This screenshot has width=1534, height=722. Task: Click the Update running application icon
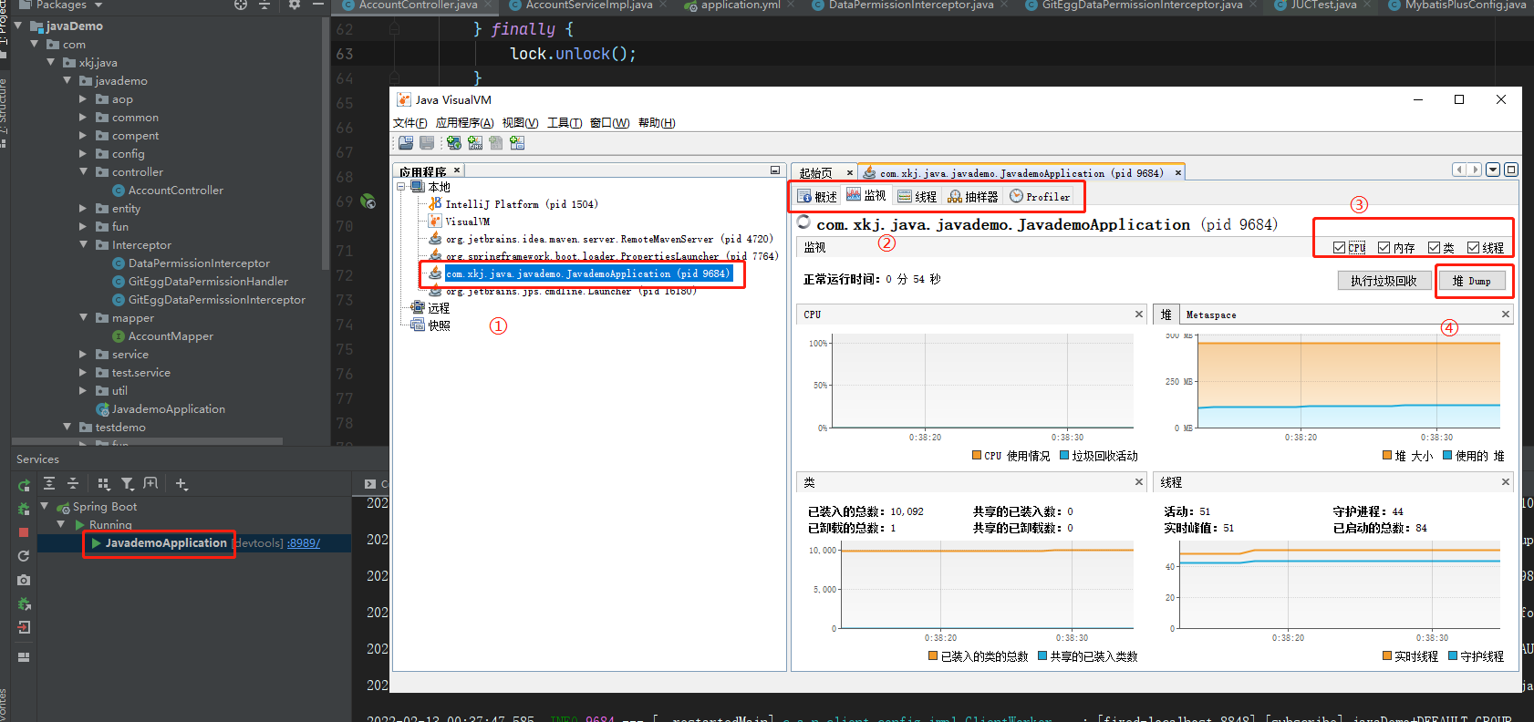[24, 556]
